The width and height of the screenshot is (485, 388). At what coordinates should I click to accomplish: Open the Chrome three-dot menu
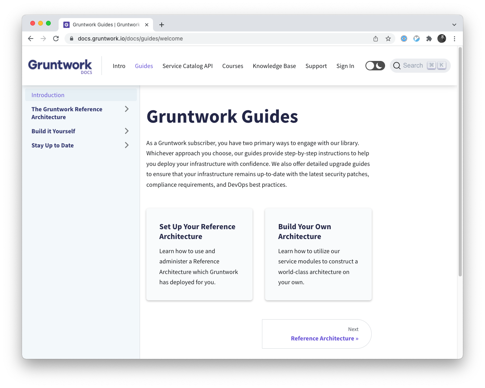(454, 39)
